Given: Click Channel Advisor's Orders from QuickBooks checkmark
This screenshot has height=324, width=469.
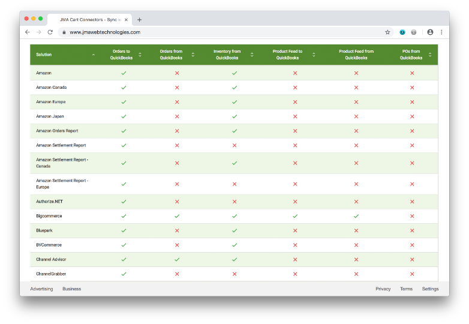Looking at the screenshot, I should [177, 259].
